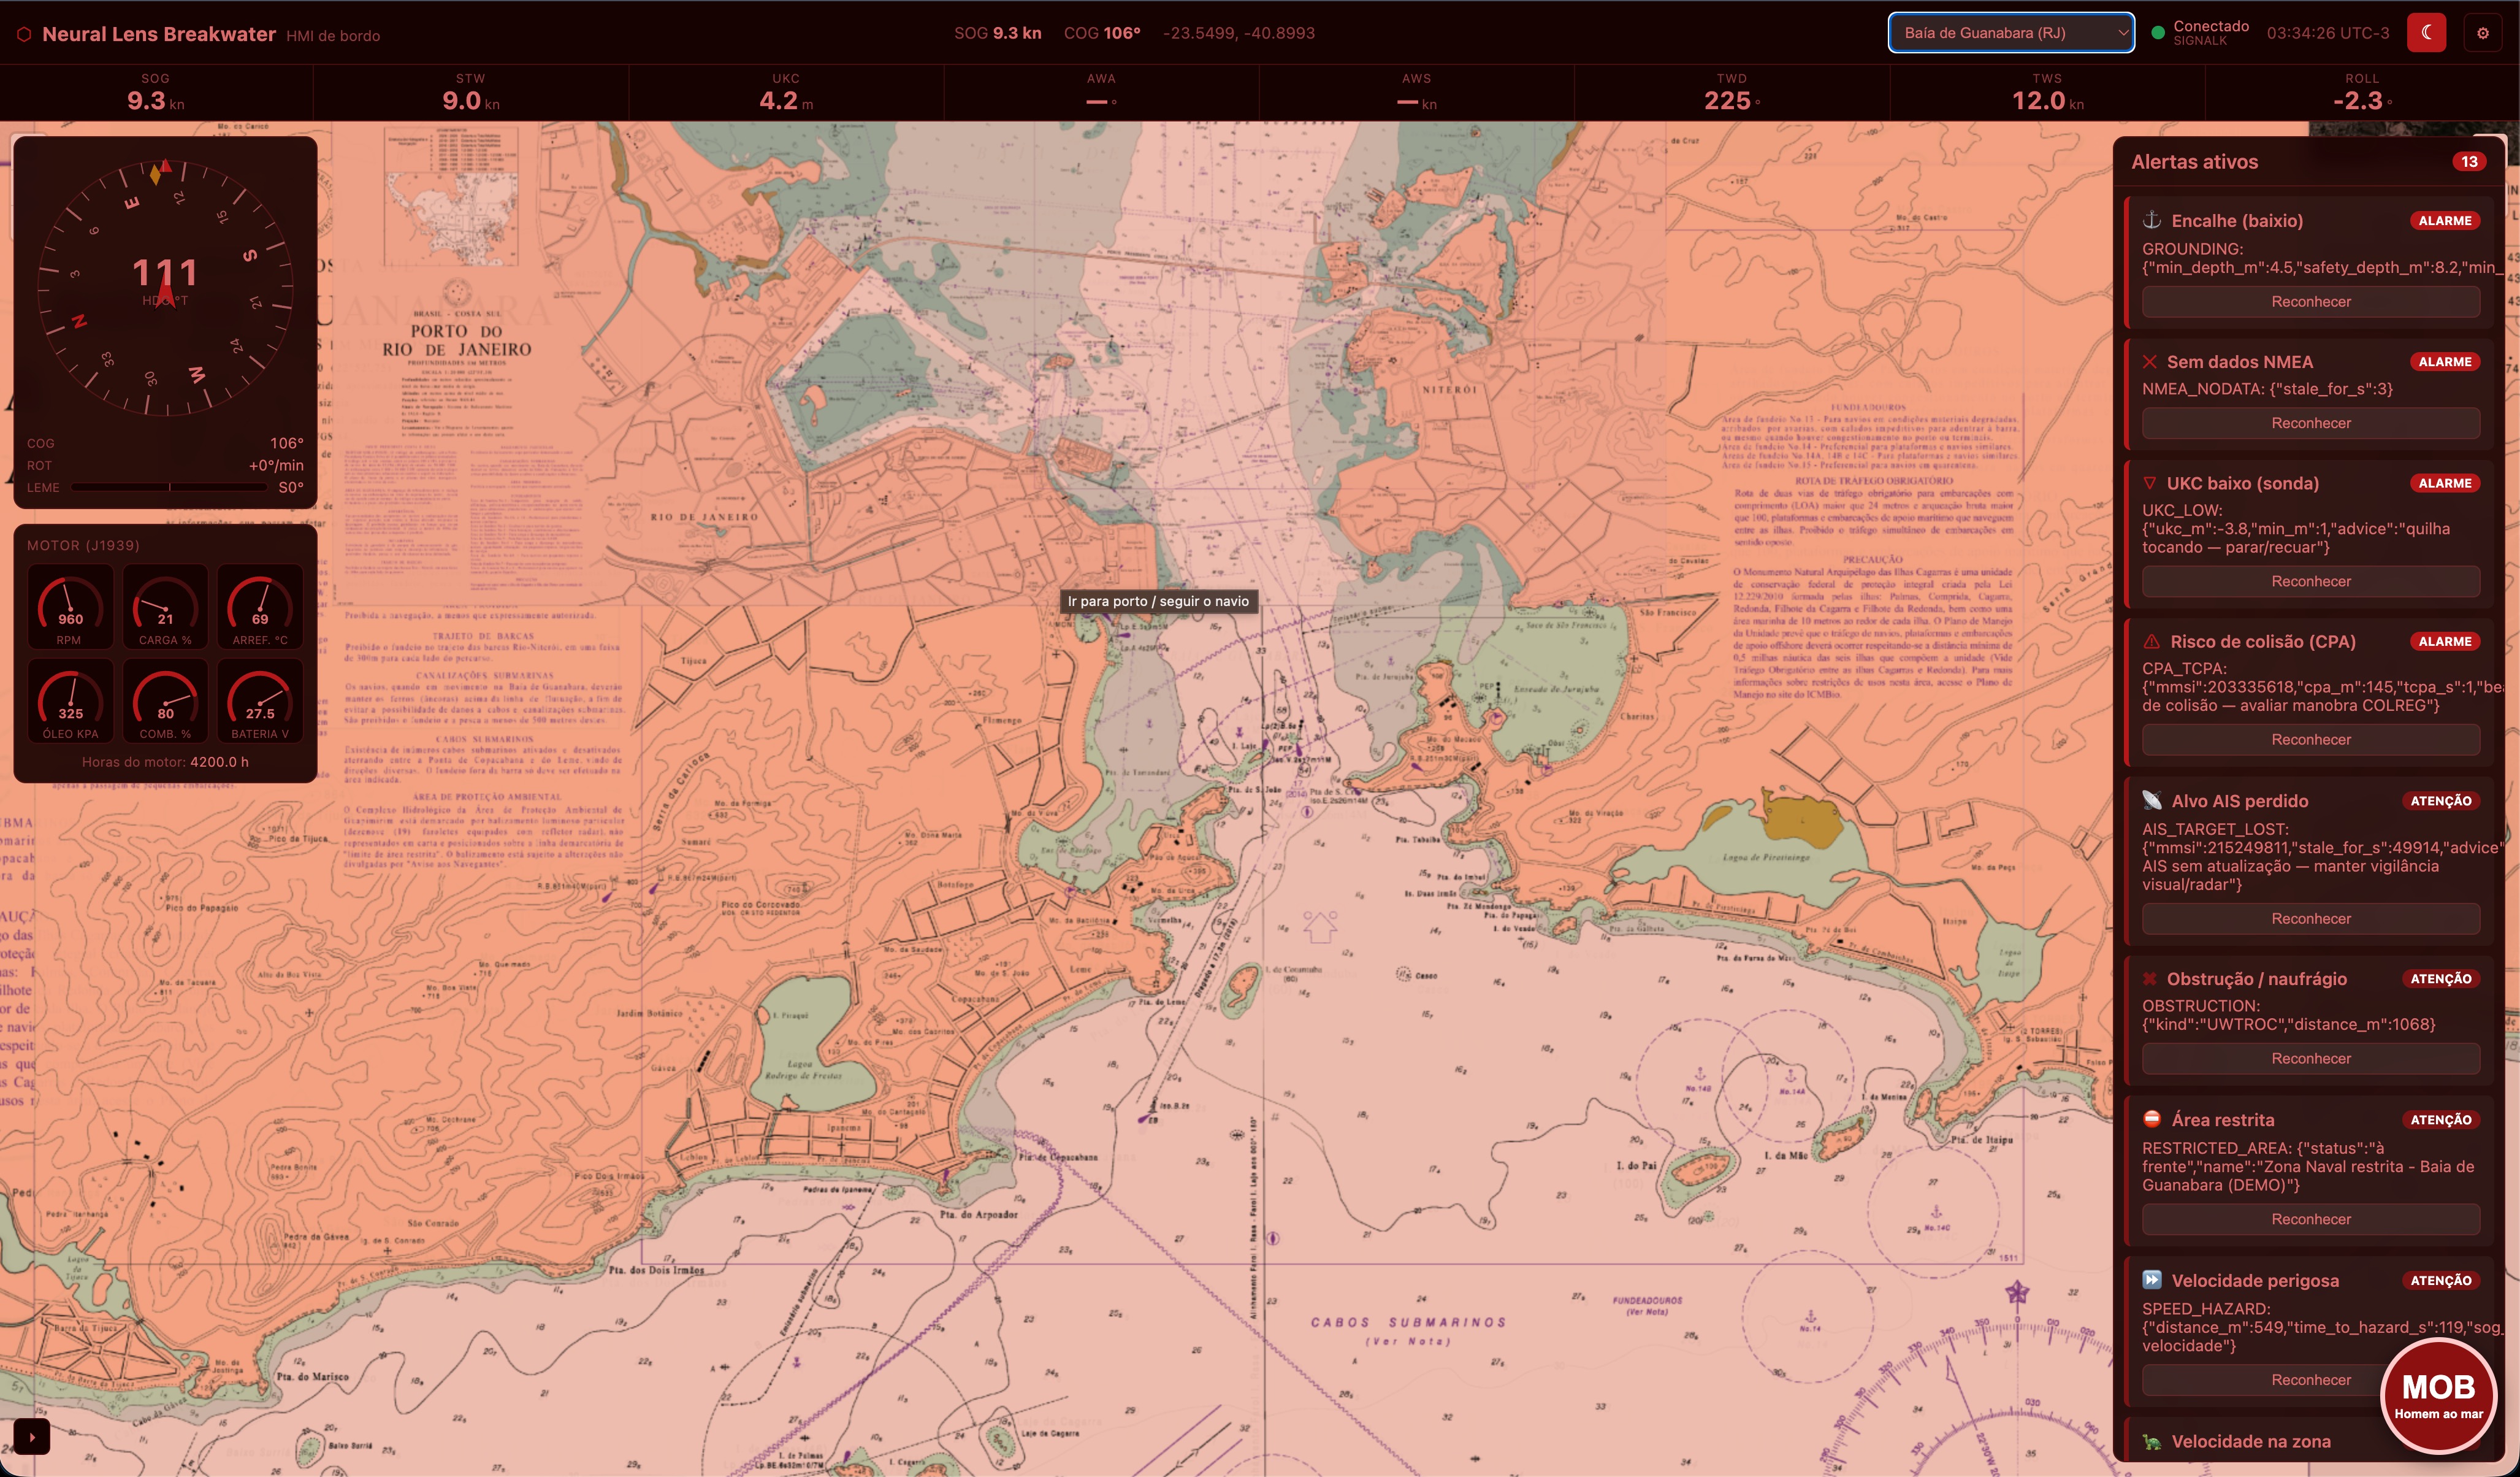This screenshot has width=2520, height=1477.
Task: Select the TWD 225° data tile
Action: click(x=1732, y=93)
